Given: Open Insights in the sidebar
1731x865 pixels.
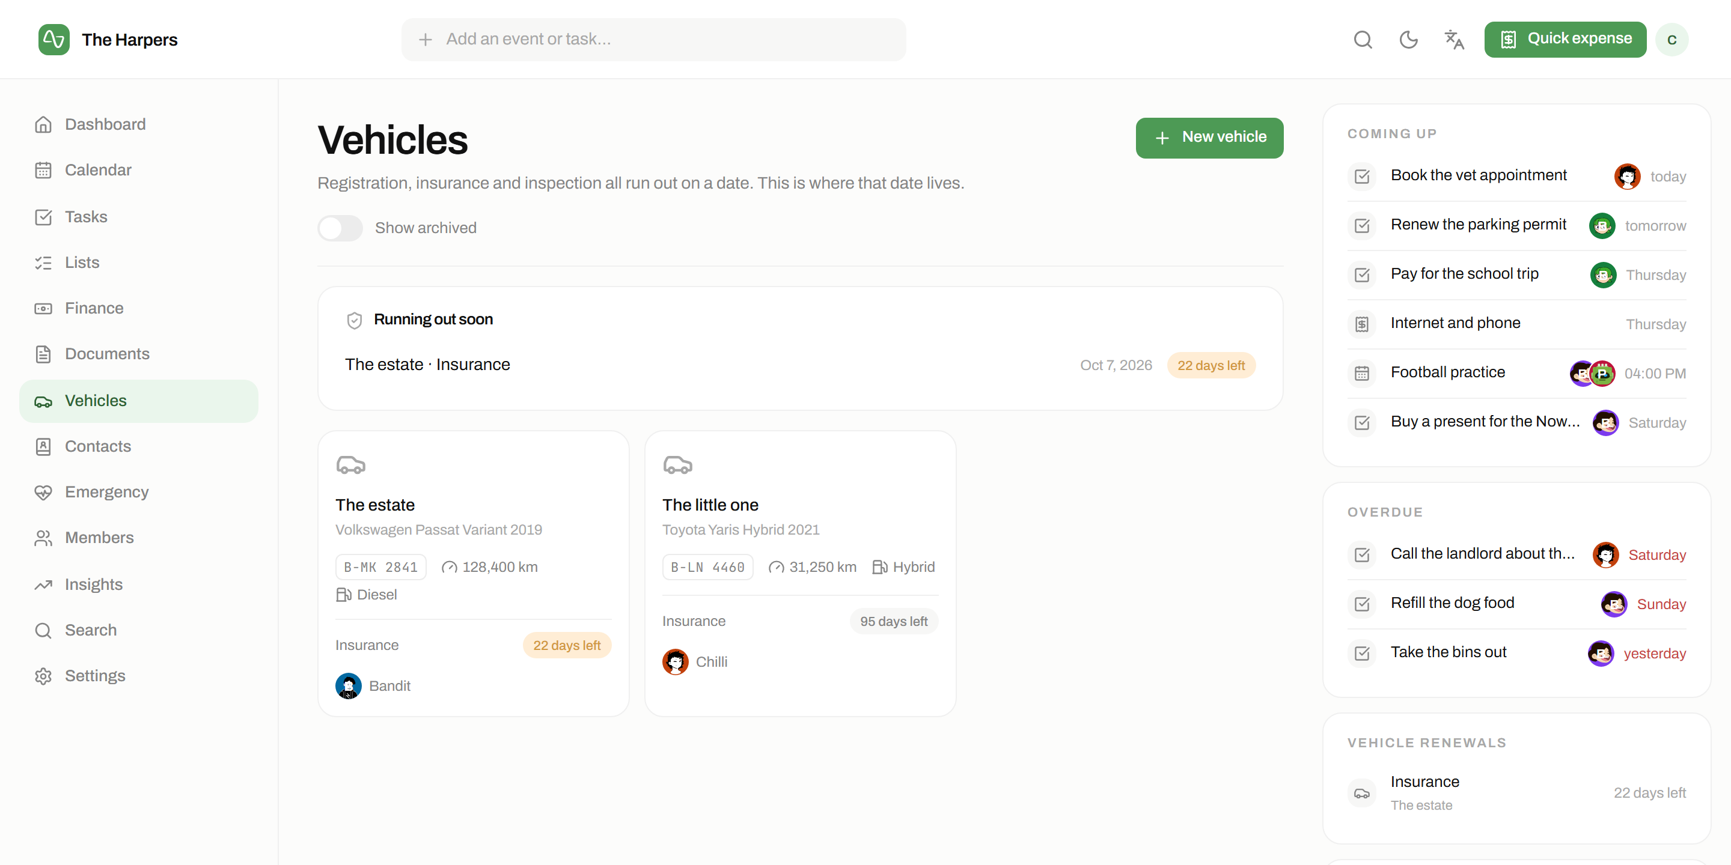Looking at the screenshot, I should (x=138, y=584).
